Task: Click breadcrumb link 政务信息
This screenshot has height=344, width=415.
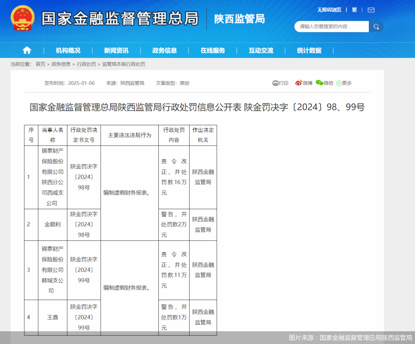Action: coord(61,64)
